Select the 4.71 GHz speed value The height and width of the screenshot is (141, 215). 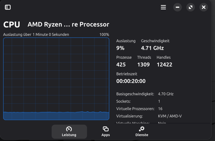click(152, 48)
